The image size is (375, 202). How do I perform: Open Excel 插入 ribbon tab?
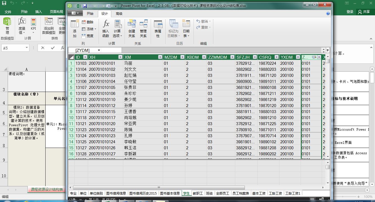click(x=39, y=12)
